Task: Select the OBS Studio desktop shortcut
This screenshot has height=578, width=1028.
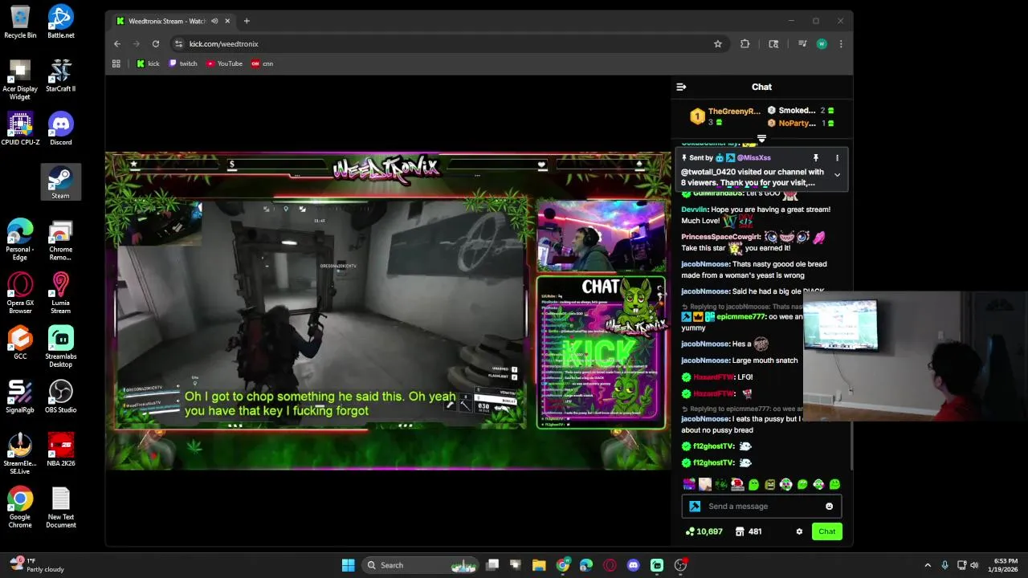Action: coord(61,397)
